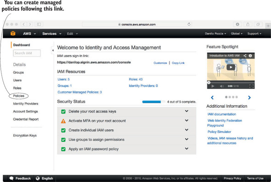The height and width of the screenshot is (182, 271).
Task: Open Danilo Poccia account menu
Action: [x=215, y=33]
